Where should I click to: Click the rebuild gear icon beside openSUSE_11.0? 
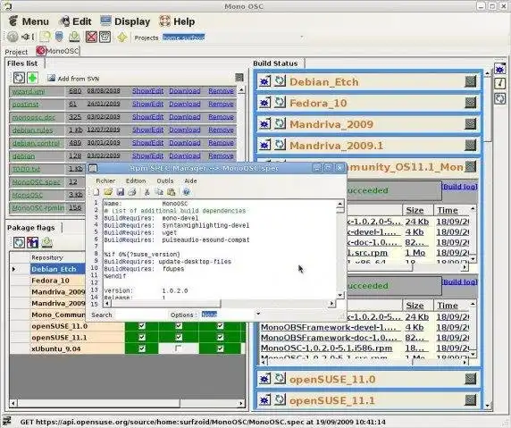click(x=264, y=379)
